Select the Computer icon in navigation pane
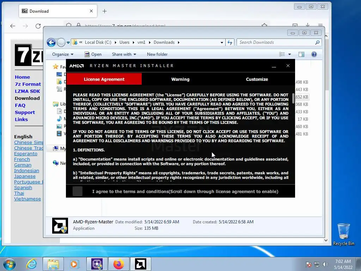The image size is (361, 271). 56,149
